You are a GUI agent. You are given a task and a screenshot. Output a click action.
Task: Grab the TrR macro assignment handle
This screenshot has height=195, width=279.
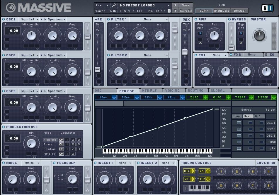208,179
